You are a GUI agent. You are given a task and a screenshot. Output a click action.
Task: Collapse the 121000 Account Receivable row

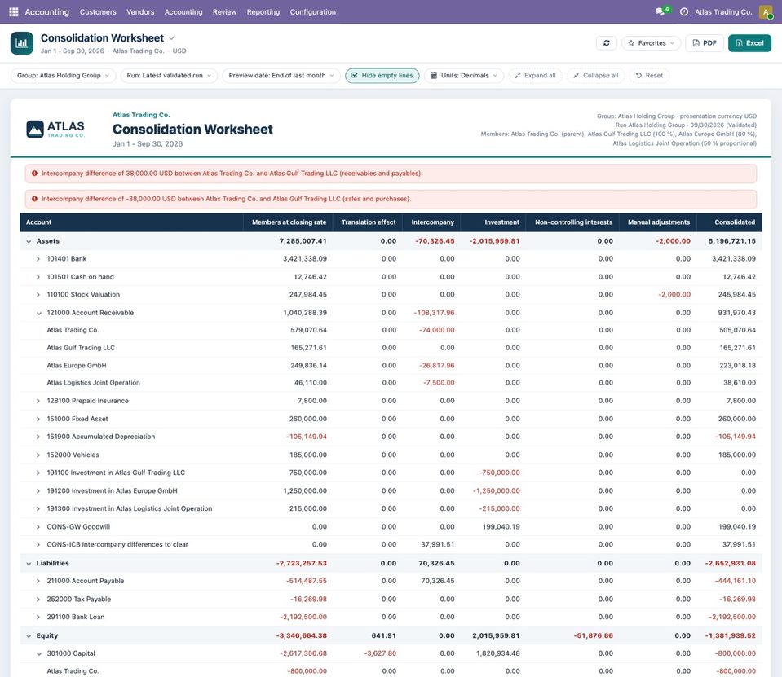coord(39,314)
